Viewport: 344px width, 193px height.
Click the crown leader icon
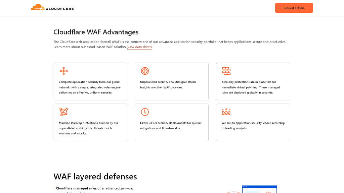coord(226,112)
